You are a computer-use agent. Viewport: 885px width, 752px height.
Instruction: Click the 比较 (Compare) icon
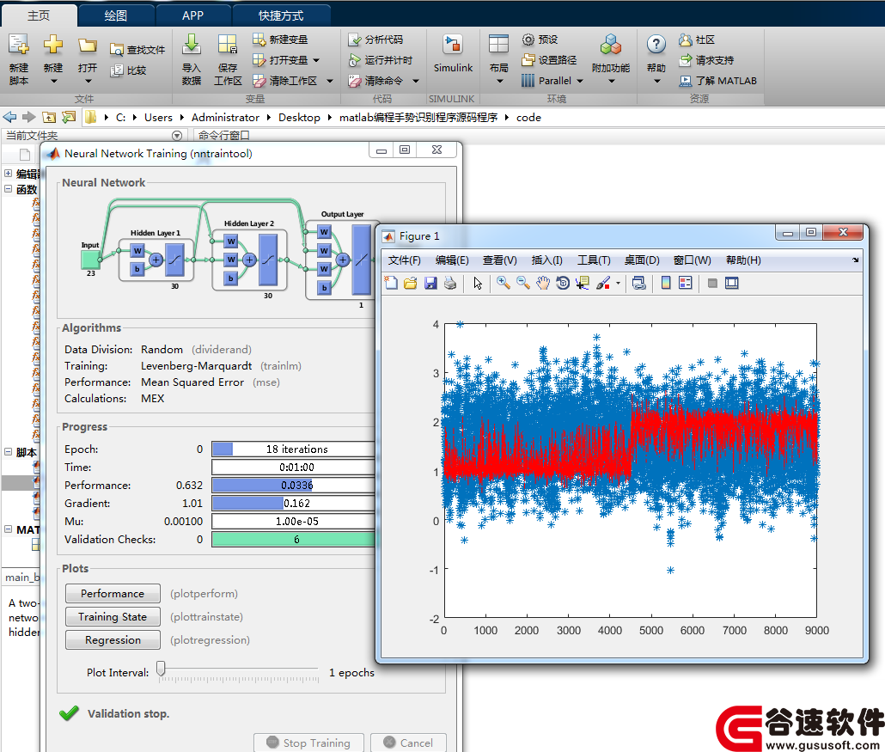[116, 70]
